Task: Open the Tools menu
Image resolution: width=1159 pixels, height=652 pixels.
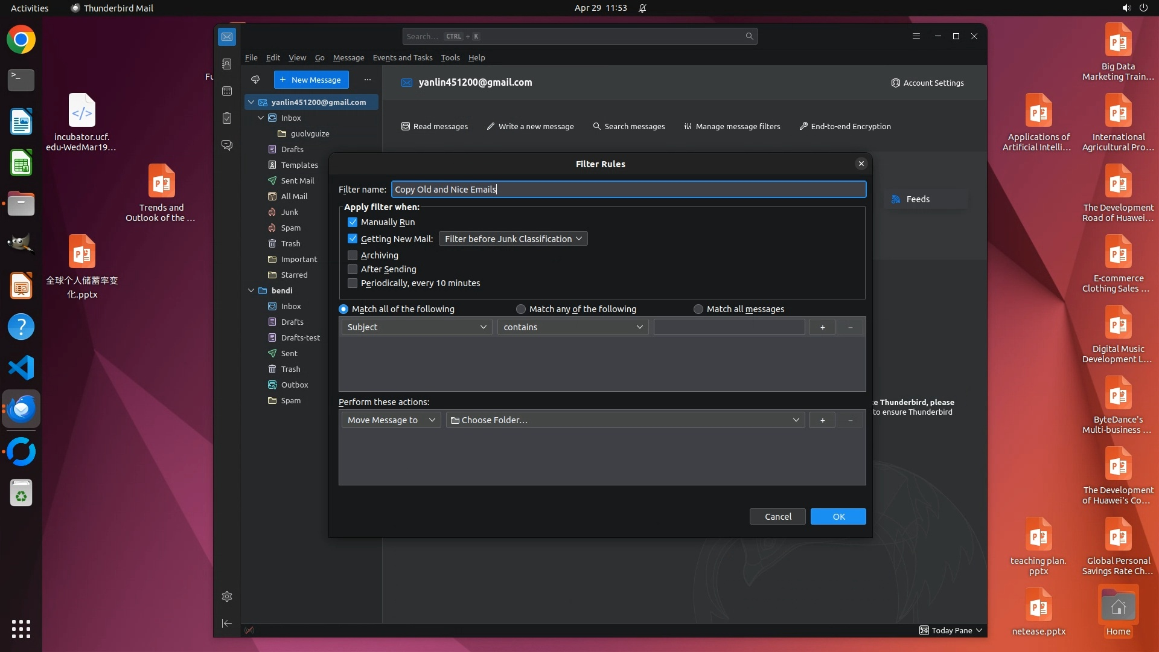Action: [450, 58]
